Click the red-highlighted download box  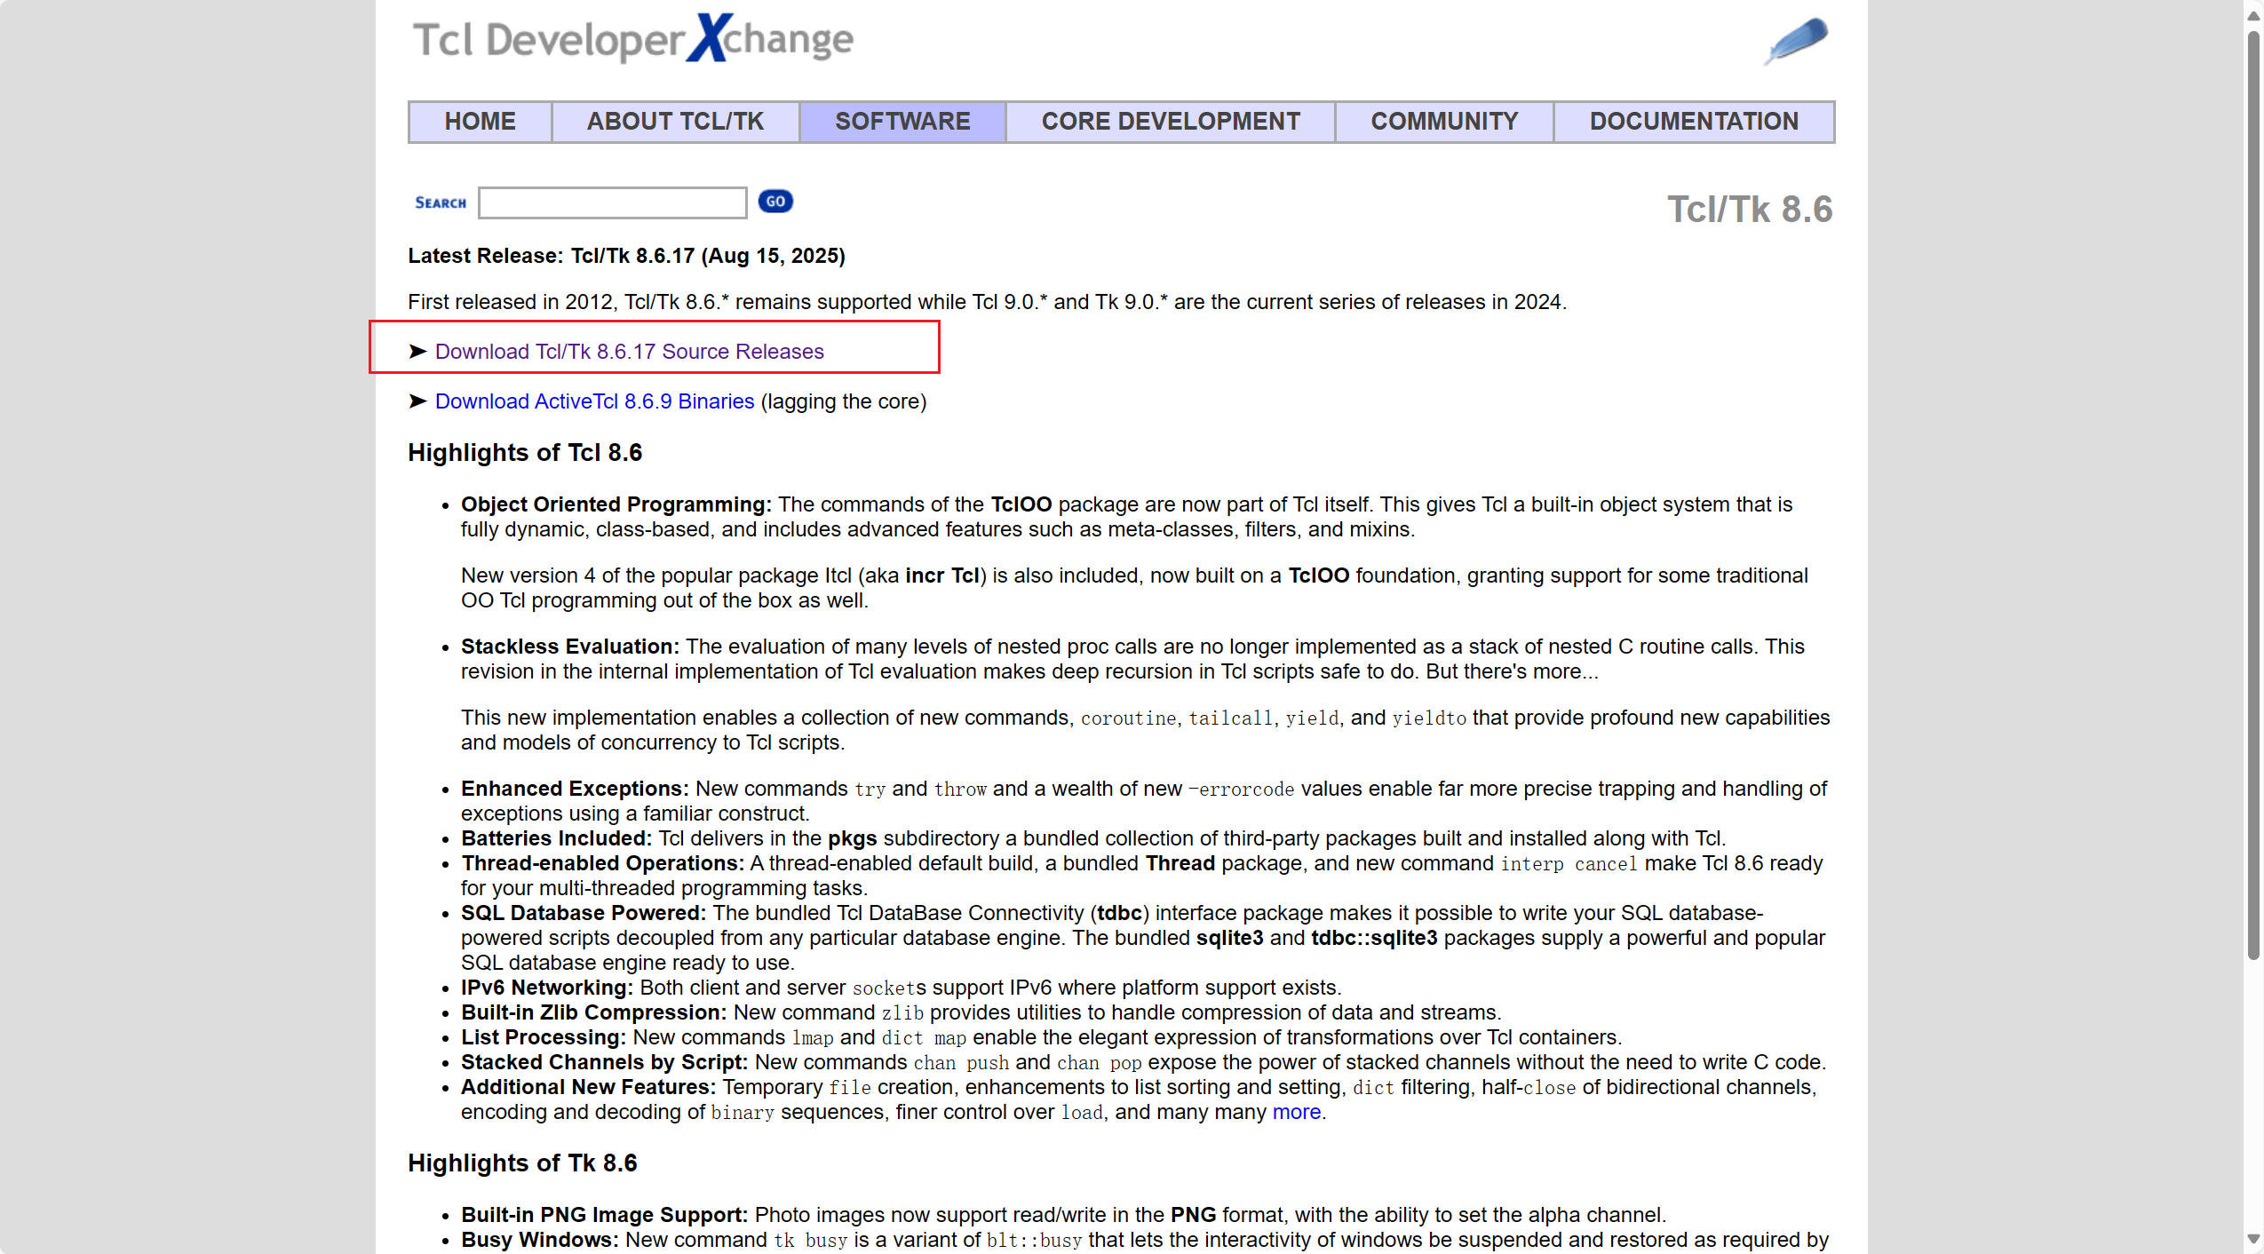pos(654,347)
